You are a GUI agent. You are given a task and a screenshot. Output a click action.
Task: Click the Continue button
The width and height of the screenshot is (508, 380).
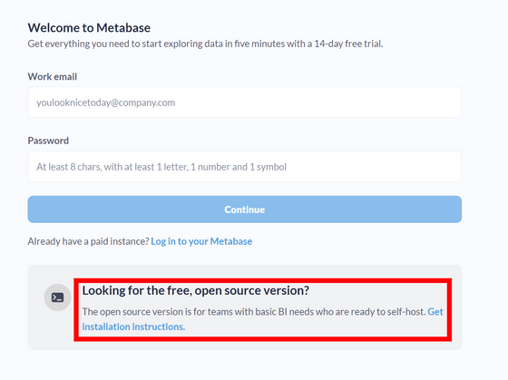coord(245,209)
